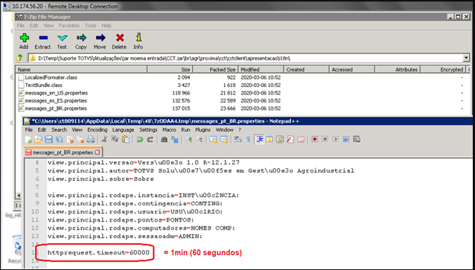Sort by the Packed Size column header
475x270 pixels.
coord(215,70)
